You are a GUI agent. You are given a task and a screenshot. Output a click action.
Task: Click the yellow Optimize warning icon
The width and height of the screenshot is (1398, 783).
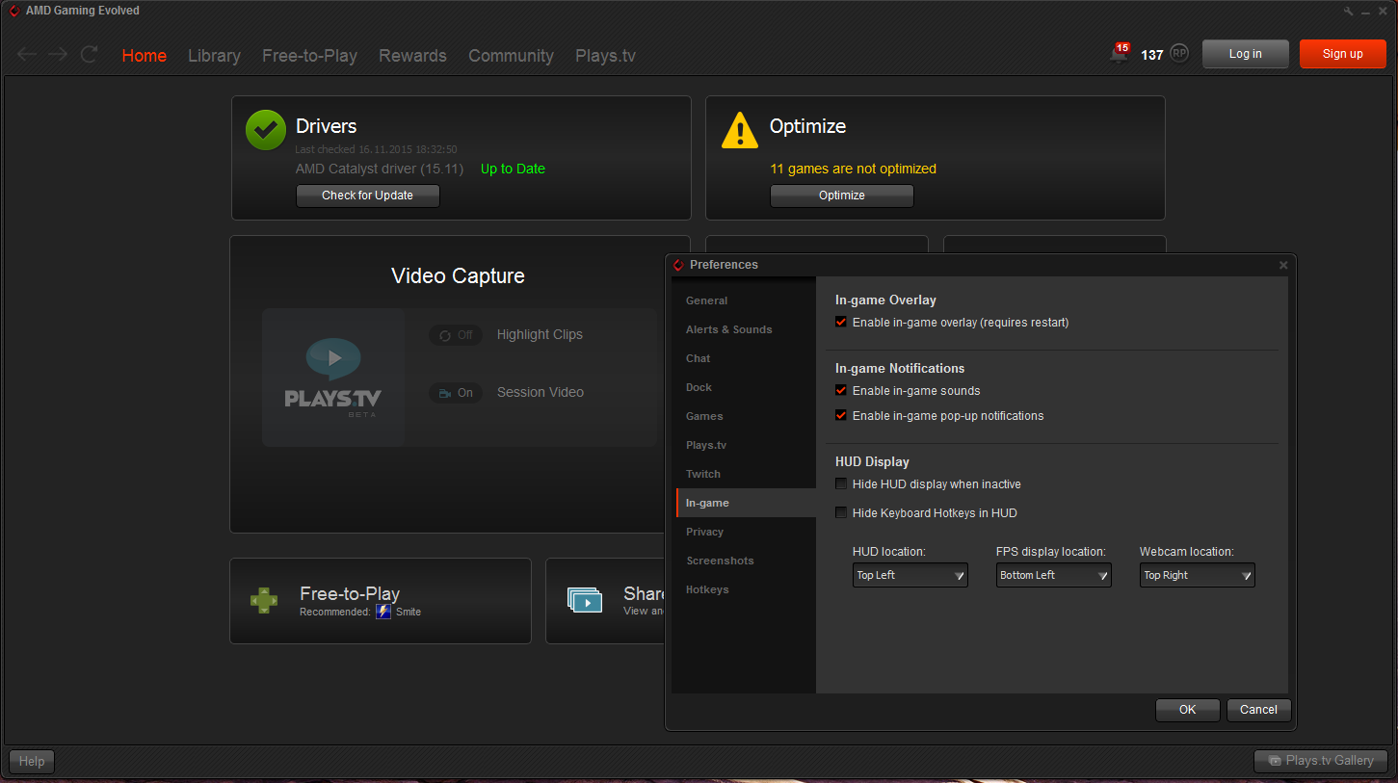740,130
